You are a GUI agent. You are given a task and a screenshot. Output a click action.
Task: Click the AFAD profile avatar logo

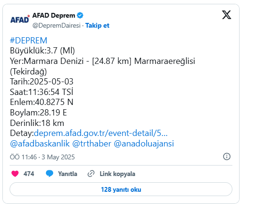[x=20, y=19]
